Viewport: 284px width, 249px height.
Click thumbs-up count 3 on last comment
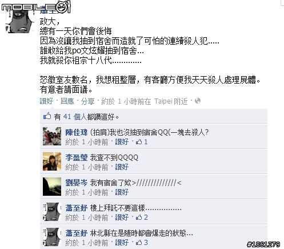click(x=142, y=243)
